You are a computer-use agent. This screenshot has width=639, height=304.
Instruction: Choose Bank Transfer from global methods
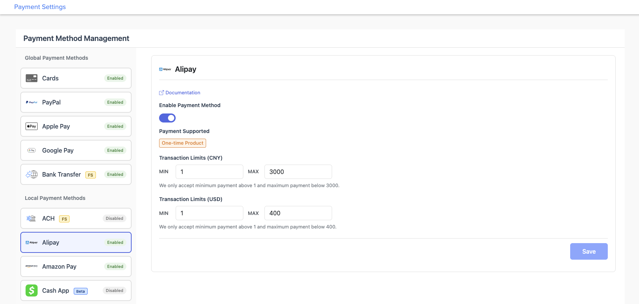pos(76,174)
